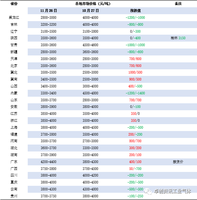Click the 50/-700 change value for 广西
Image resolution: width=197 pixels, height=200 pixels.
135,169
